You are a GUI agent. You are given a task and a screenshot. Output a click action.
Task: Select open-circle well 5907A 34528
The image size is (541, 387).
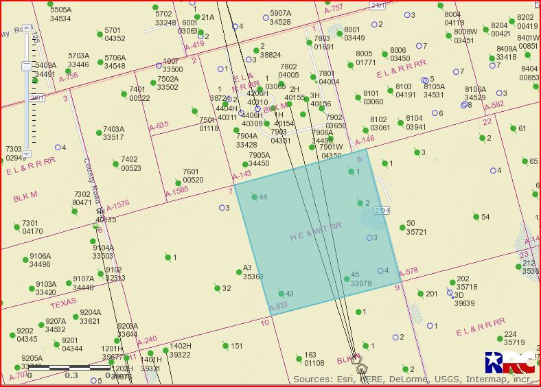266,18
